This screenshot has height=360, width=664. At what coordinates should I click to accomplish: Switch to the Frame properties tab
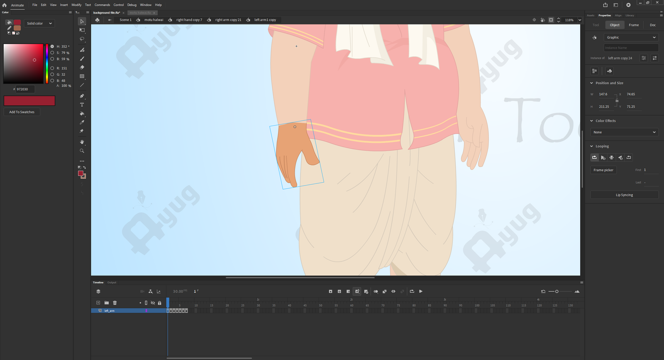[633, 25]
